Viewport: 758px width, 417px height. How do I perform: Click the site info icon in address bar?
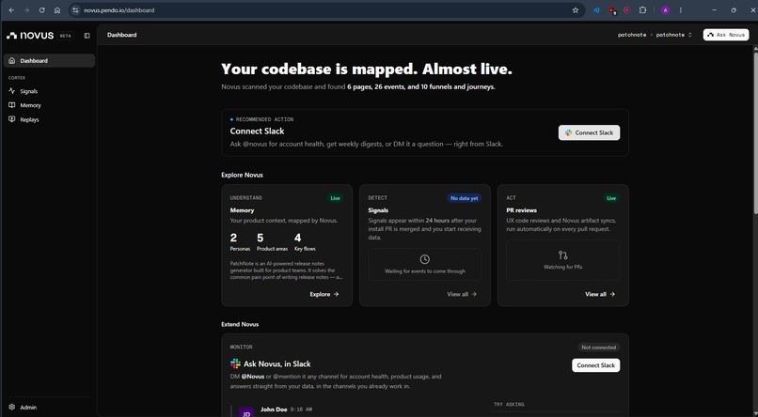tap(75, 10)
